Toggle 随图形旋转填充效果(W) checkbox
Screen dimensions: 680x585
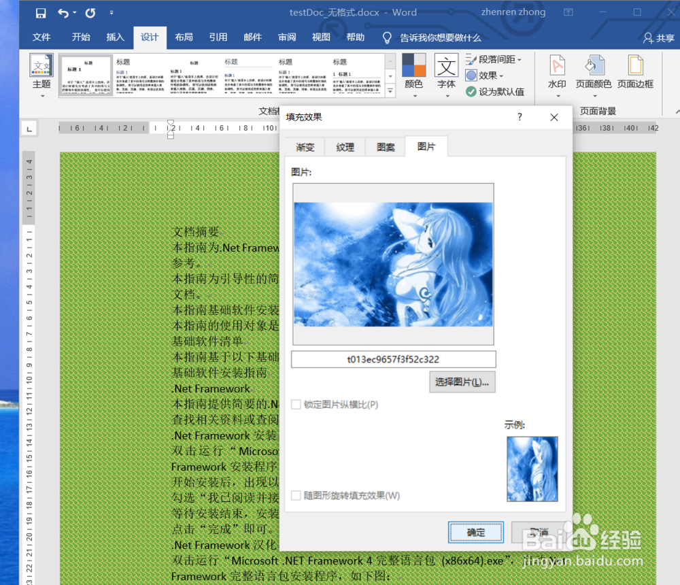(x=296, y=495)
